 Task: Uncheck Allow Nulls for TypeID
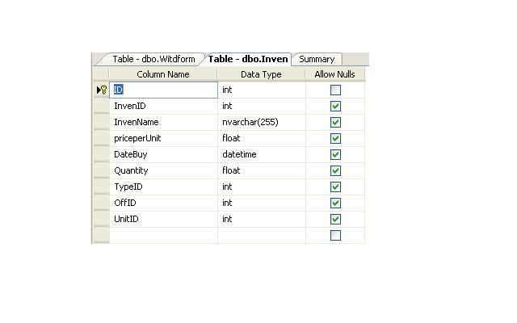pyautogui.click(x=335, y=187)
